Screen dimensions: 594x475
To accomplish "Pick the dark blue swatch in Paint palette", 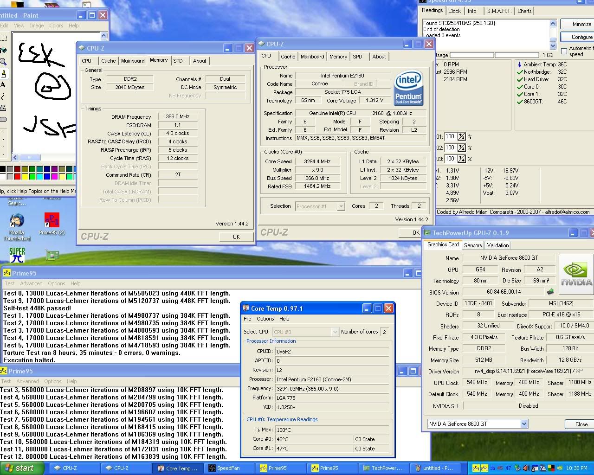I will (x=47, y=169).
